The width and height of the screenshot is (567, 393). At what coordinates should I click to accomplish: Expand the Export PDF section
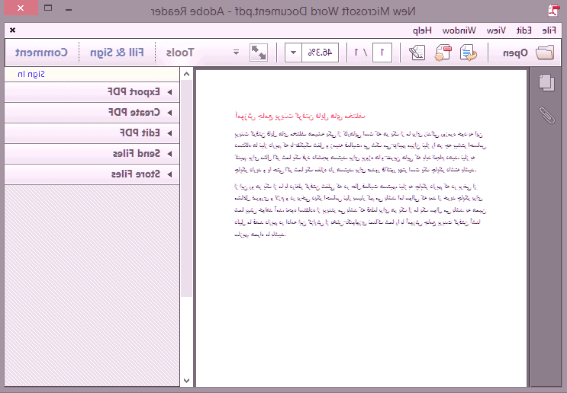92,92
